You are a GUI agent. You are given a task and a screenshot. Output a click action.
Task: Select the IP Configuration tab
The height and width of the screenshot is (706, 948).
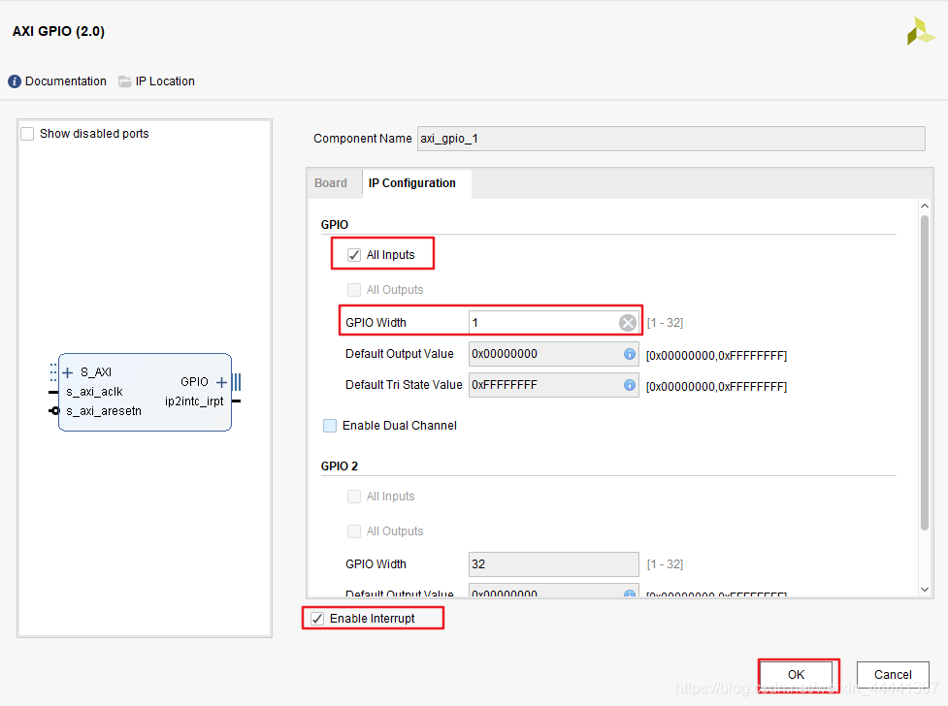point(412,183)
